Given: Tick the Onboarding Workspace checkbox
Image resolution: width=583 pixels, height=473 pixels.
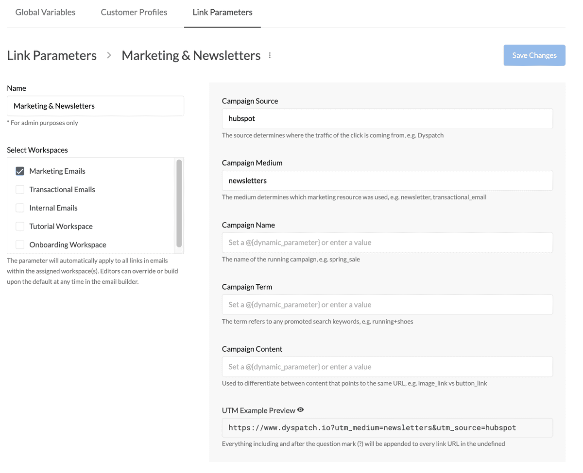Looking at the screenshot, I should coord(20,245).
